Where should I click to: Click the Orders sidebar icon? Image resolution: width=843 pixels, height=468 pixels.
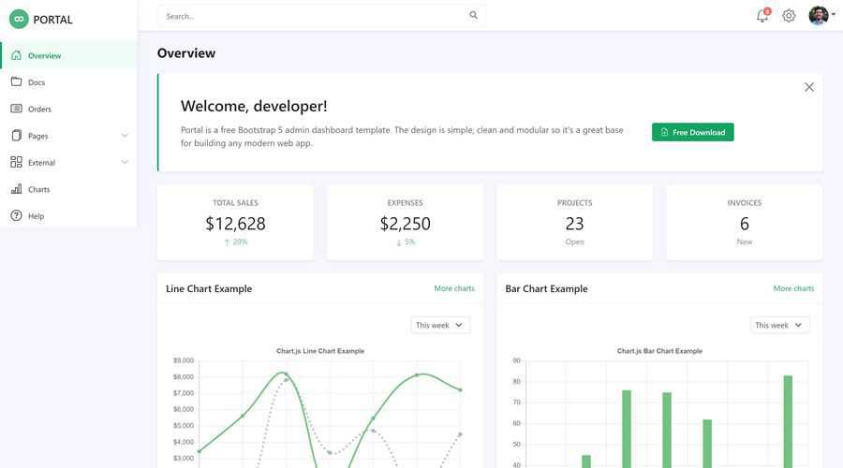click(x=16, y=109)
